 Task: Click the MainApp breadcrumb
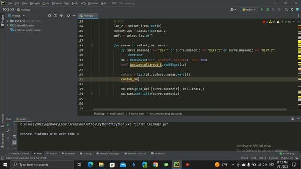[x=99, y=114]
